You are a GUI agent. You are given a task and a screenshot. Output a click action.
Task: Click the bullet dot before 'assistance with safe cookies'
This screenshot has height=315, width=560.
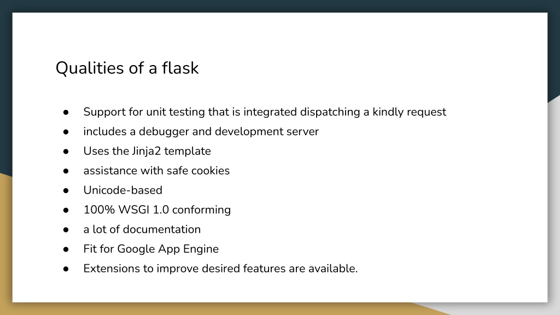pos(66,171)
